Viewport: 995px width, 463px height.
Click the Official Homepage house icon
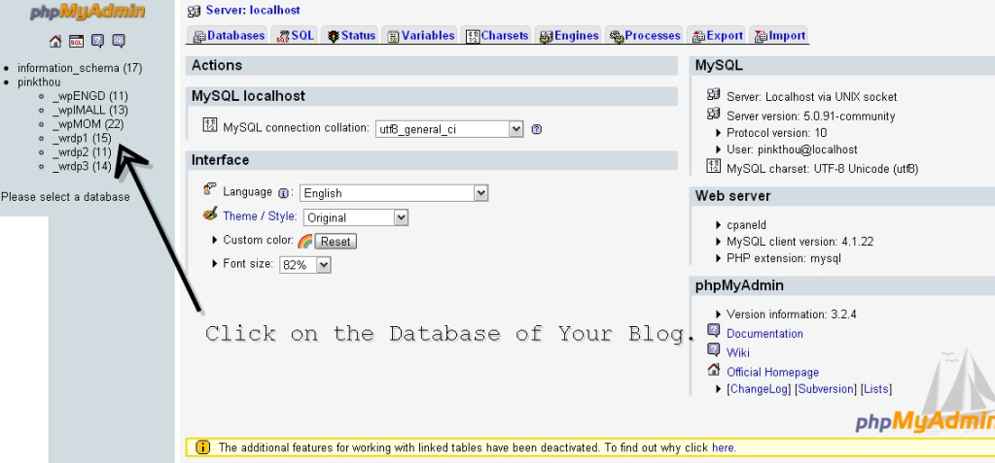point(714,369)
